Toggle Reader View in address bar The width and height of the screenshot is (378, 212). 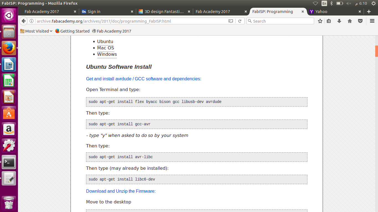click(231, 21)
